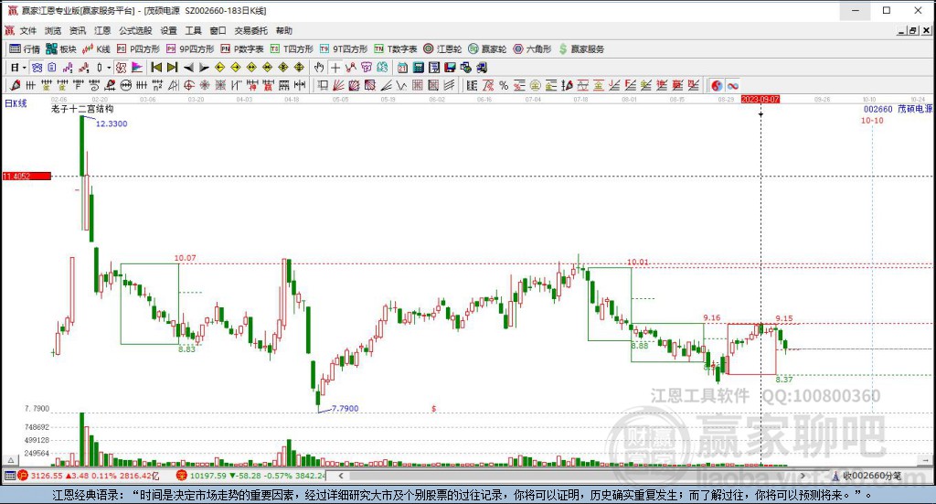Open the 设置 menu

tap(168, 30)
